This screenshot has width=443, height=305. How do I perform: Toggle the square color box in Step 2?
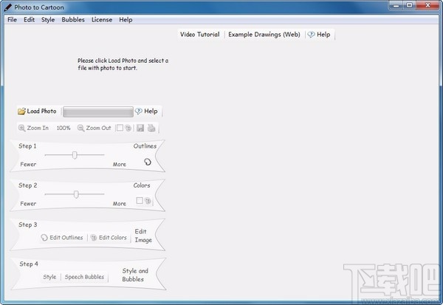140,200
